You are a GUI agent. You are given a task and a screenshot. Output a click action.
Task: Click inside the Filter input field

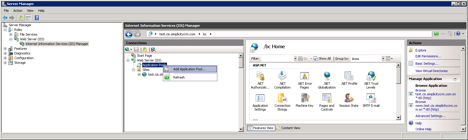pyautogui.click(x=277, y=59)
